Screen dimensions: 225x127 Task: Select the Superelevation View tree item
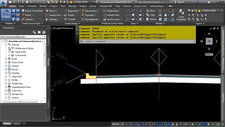21,87
